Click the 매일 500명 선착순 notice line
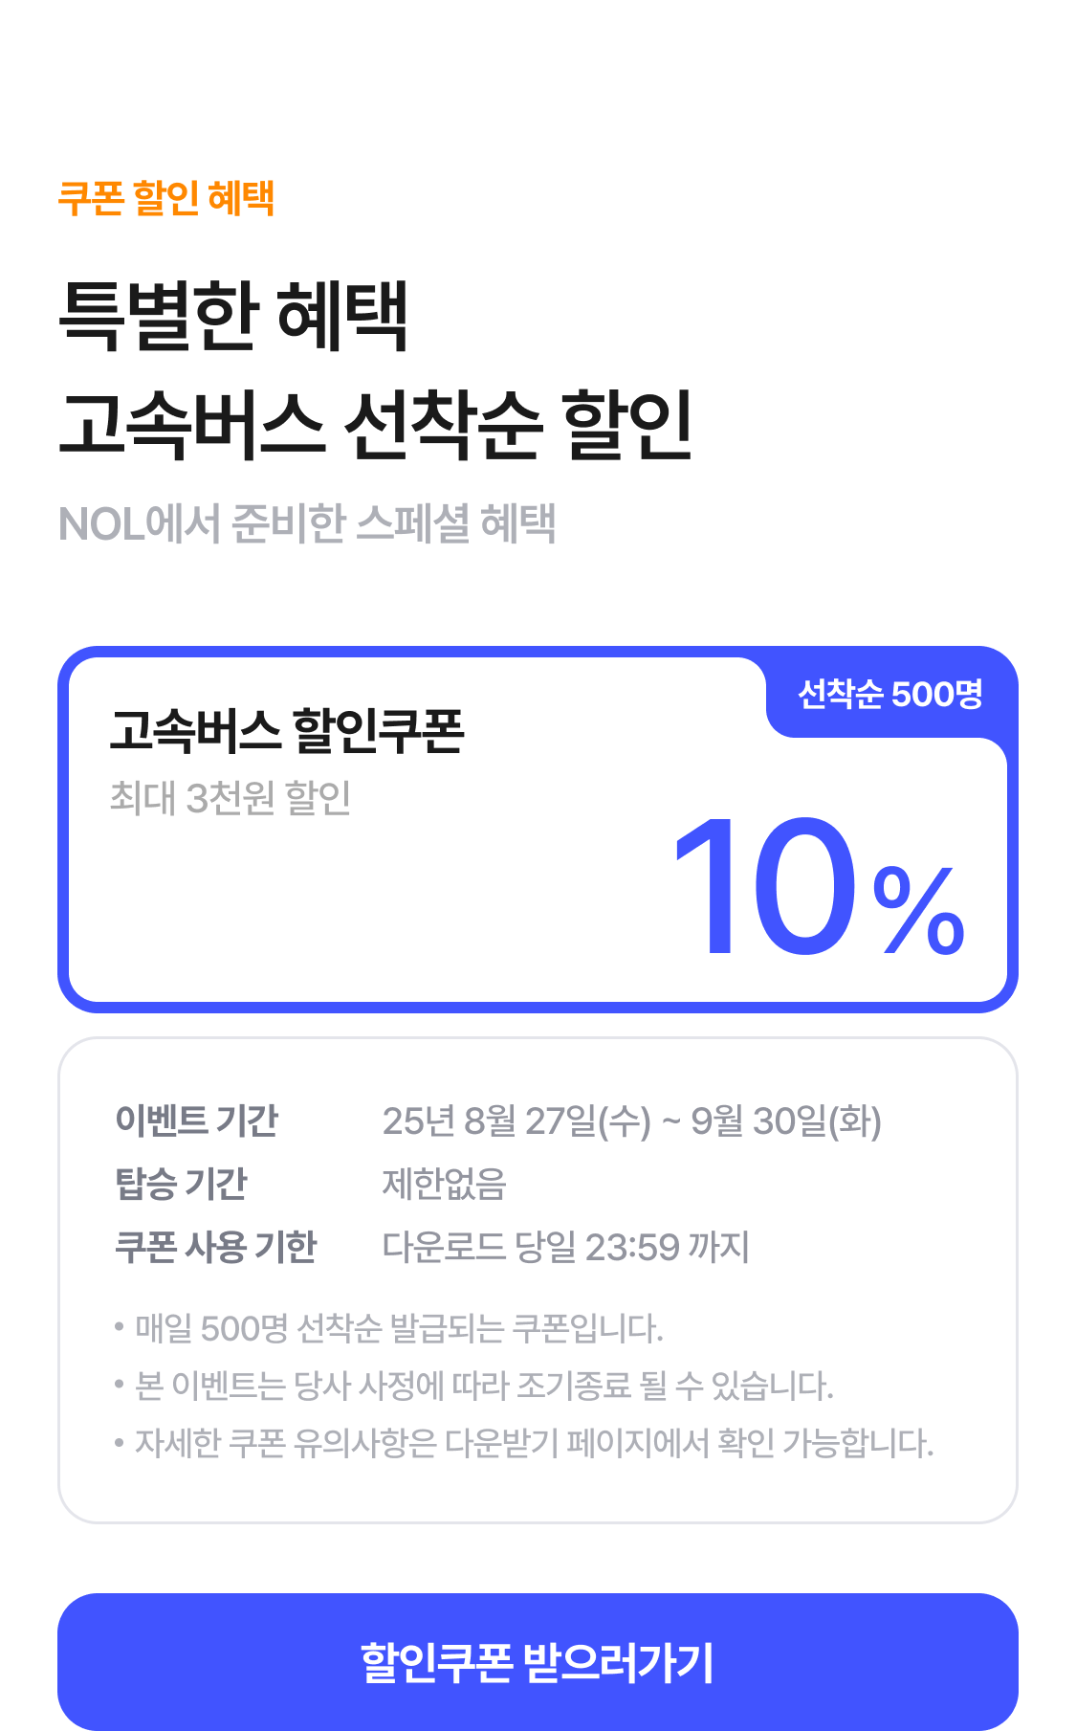This screenshot has height=1731, width=1076. point(388,1328)
